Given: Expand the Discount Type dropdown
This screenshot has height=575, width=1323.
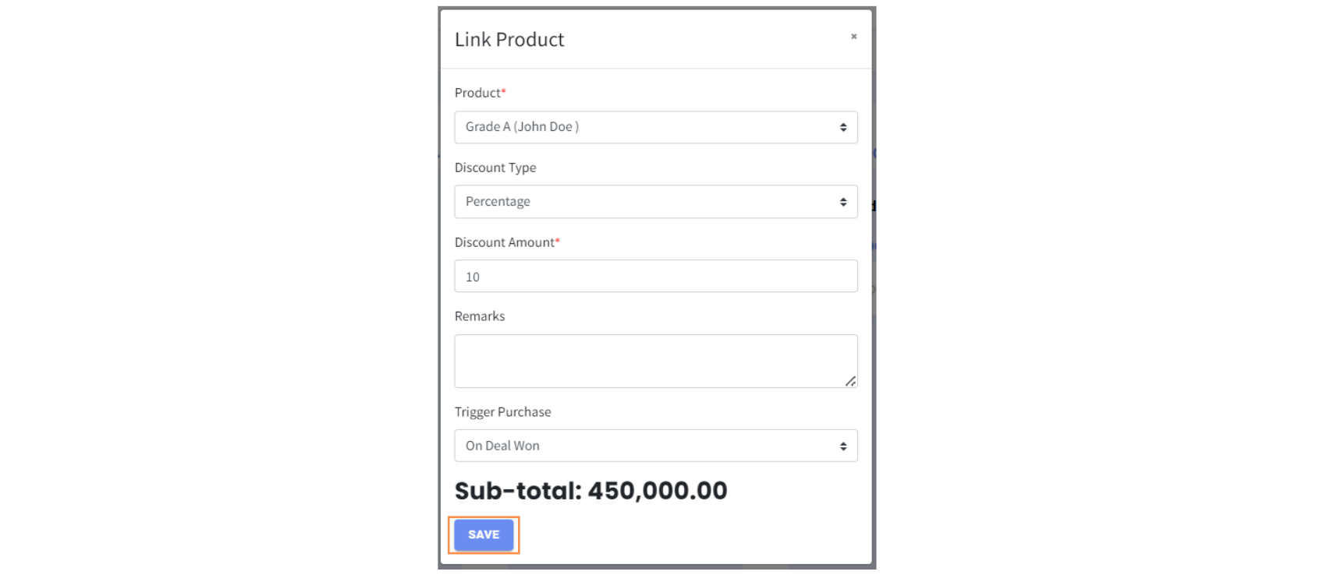Looking at the screenshot, I should coord(655,202).
